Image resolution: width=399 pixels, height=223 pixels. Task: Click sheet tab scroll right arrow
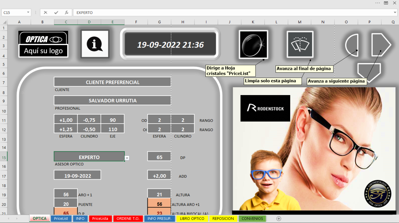[17, 219]
